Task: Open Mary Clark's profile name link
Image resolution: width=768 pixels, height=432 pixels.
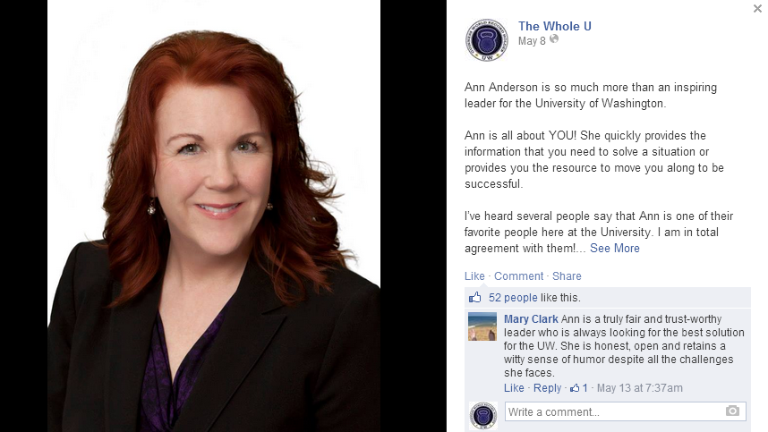Action: coord(531,319)
